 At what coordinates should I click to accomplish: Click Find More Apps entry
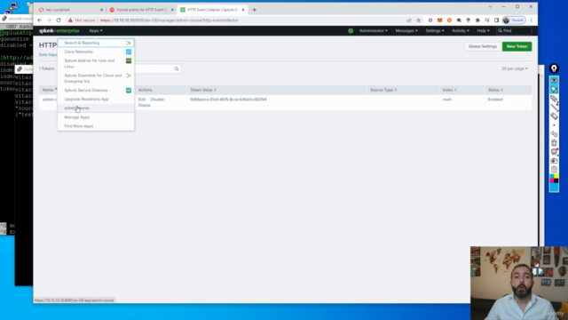(96, 126)
